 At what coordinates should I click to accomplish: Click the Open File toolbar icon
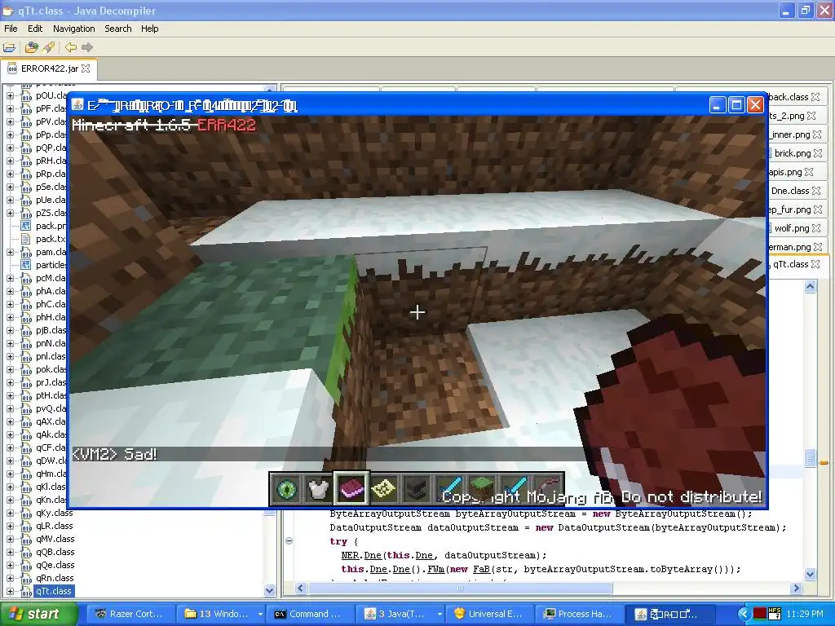point(9,47)
